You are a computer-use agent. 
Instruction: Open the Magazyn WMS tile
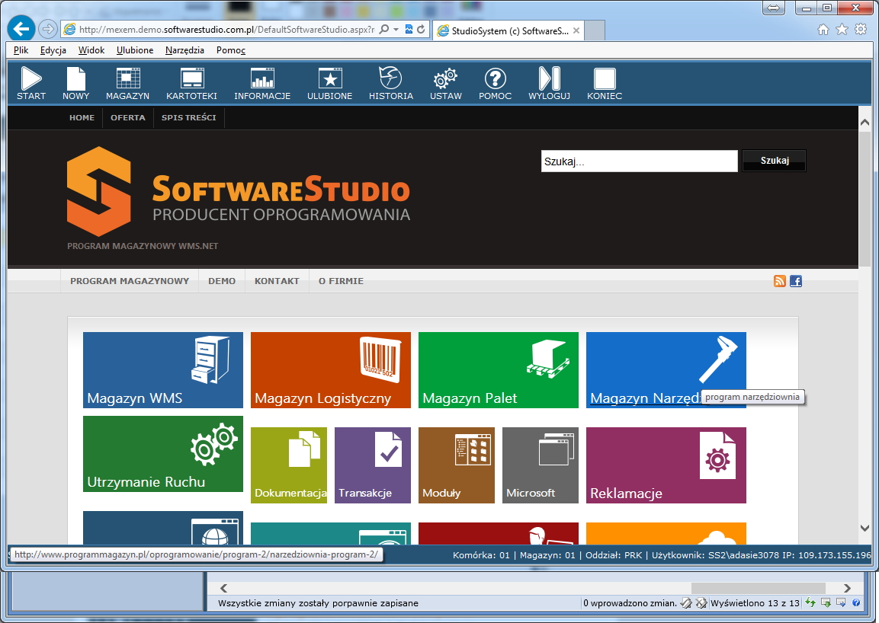163,370
